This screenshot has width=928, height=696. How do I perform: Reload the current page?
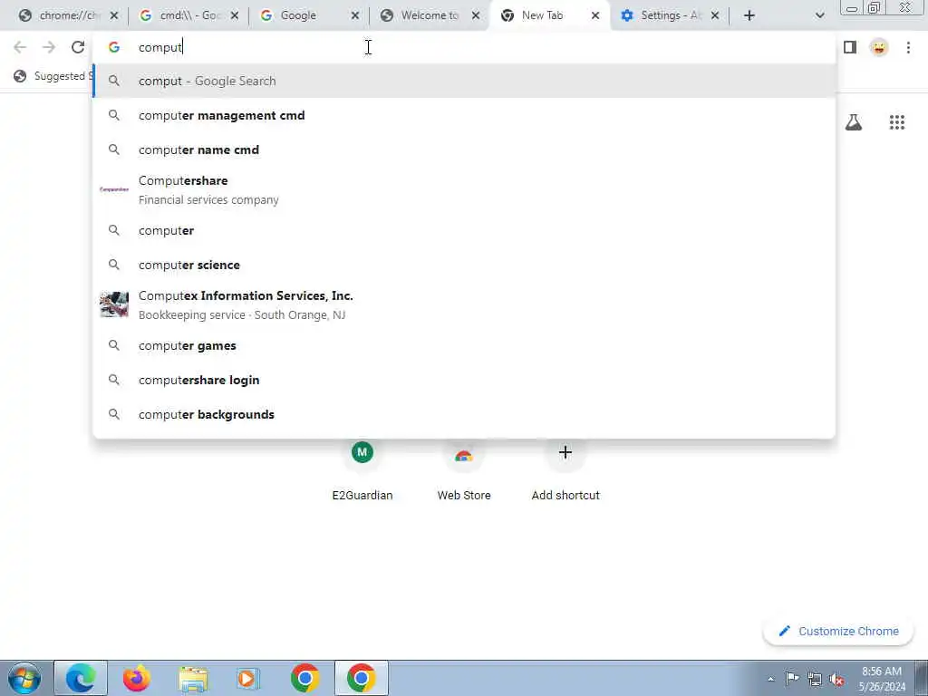78,47
